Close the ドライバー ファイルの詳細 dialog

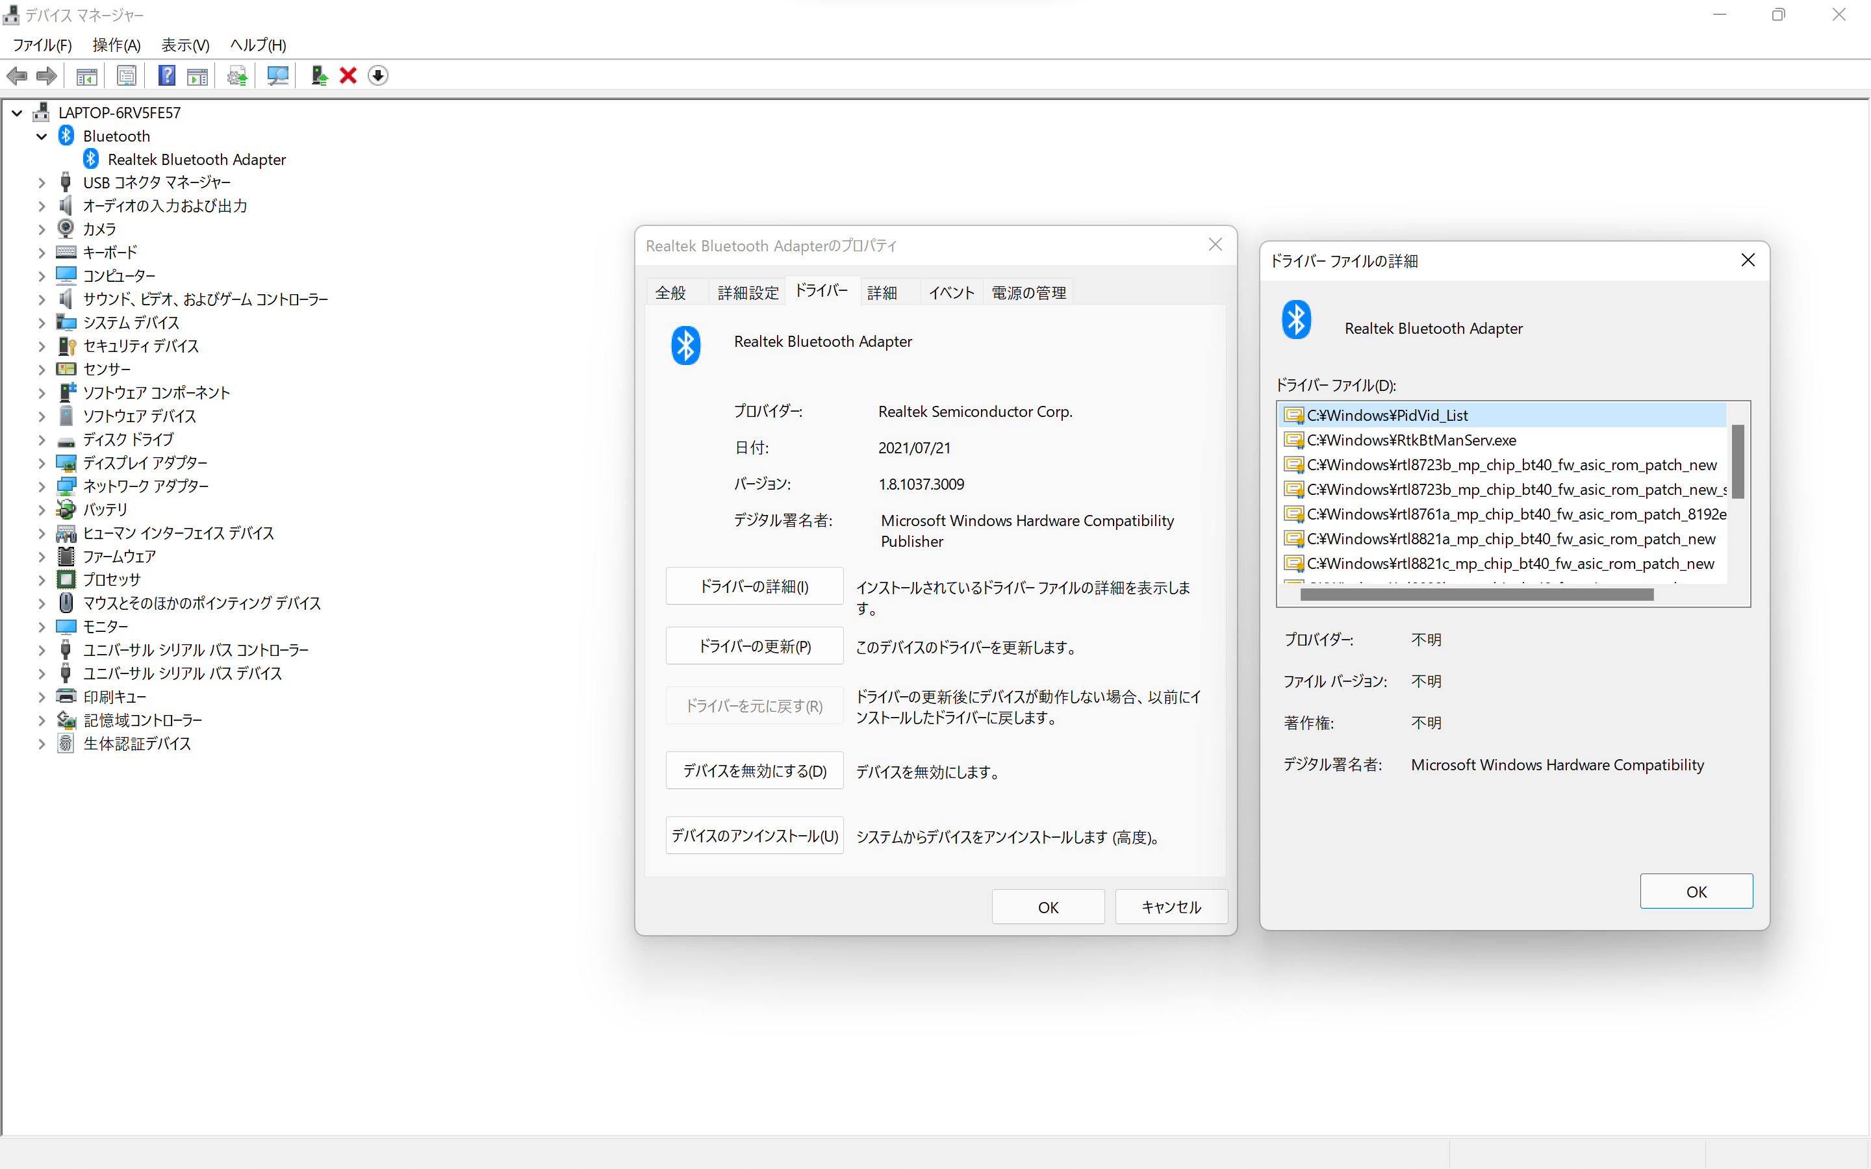pyautogui.click(x=1748, y=260)
